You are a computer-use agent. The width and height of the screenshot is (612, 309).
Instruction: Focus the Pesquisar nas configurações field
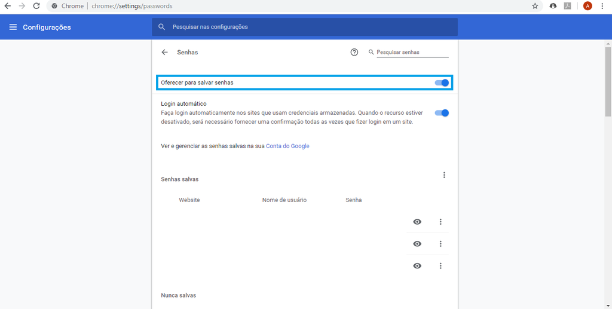pos(304,27)
